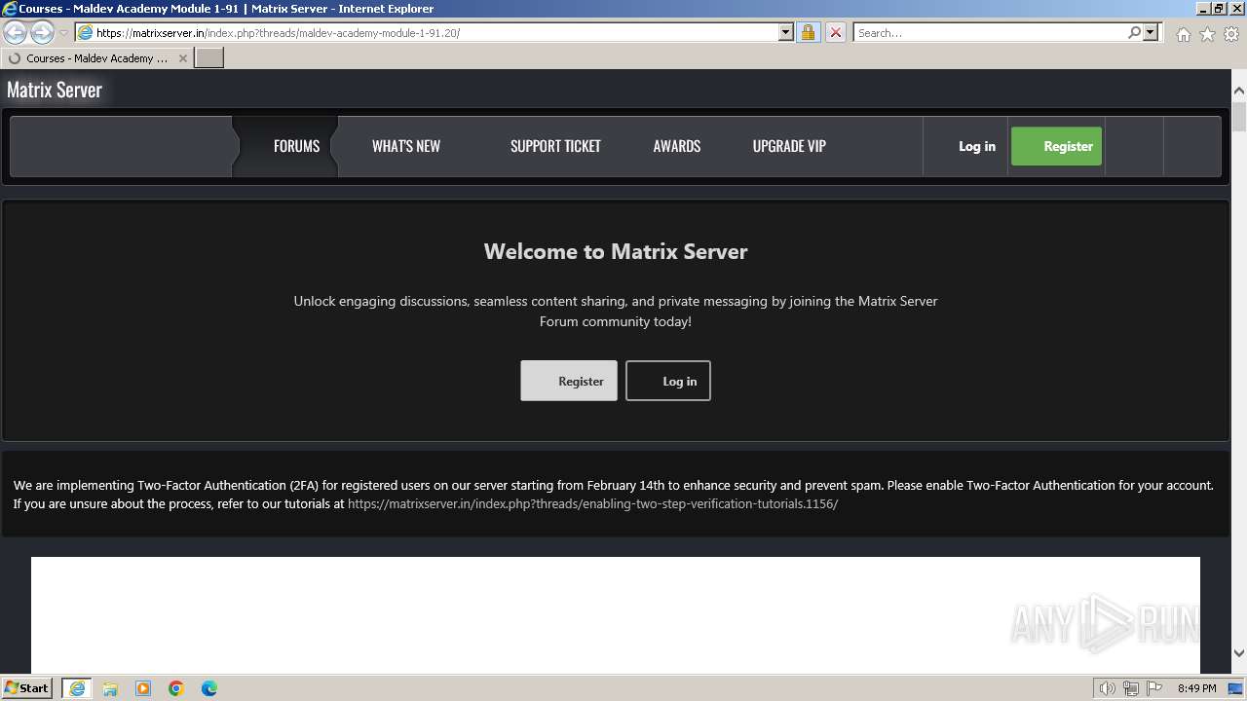This screenshot has width=1247, height=701.
Task: Open a new blank tab
Action: pyautogui.click(x=209, y=57)
